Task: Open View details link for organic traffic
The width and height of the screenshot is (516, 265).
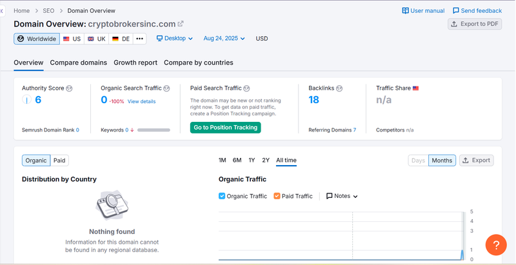Action: coord(141,101)
